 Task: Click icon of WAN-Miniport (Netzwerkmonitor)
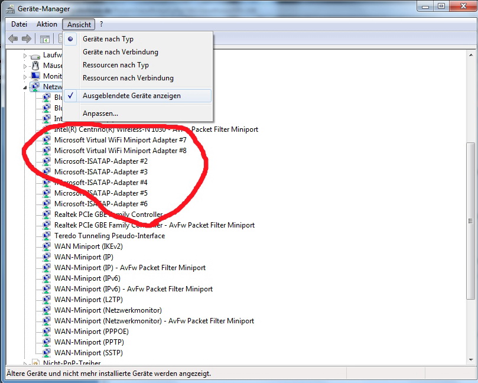46,310
